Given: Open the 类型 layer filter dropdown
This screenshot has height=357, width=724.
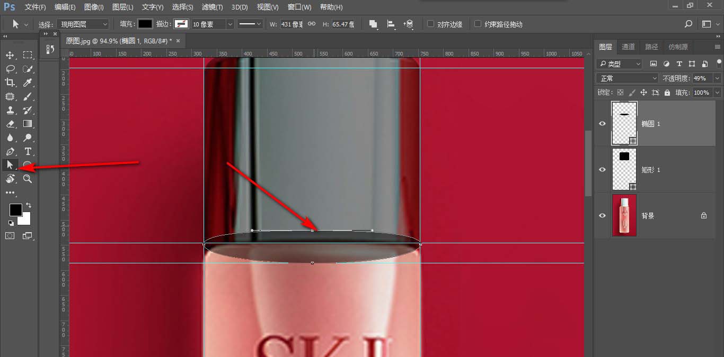Looking at the screenshot, I should 619,63.
